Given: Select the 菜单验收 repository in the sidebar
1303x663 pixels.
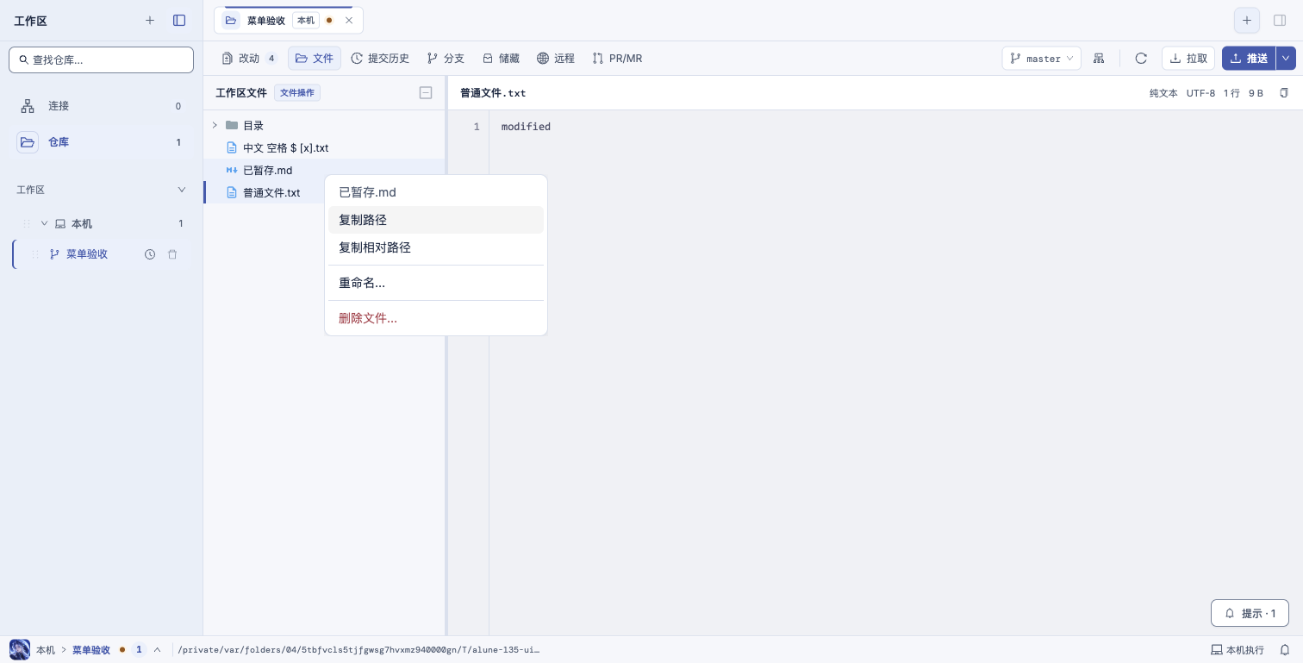Looking at the screenshot, I should [87, 254].
